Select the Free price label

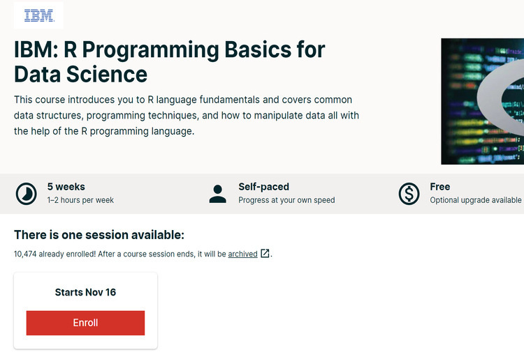(x=440, y=187)
